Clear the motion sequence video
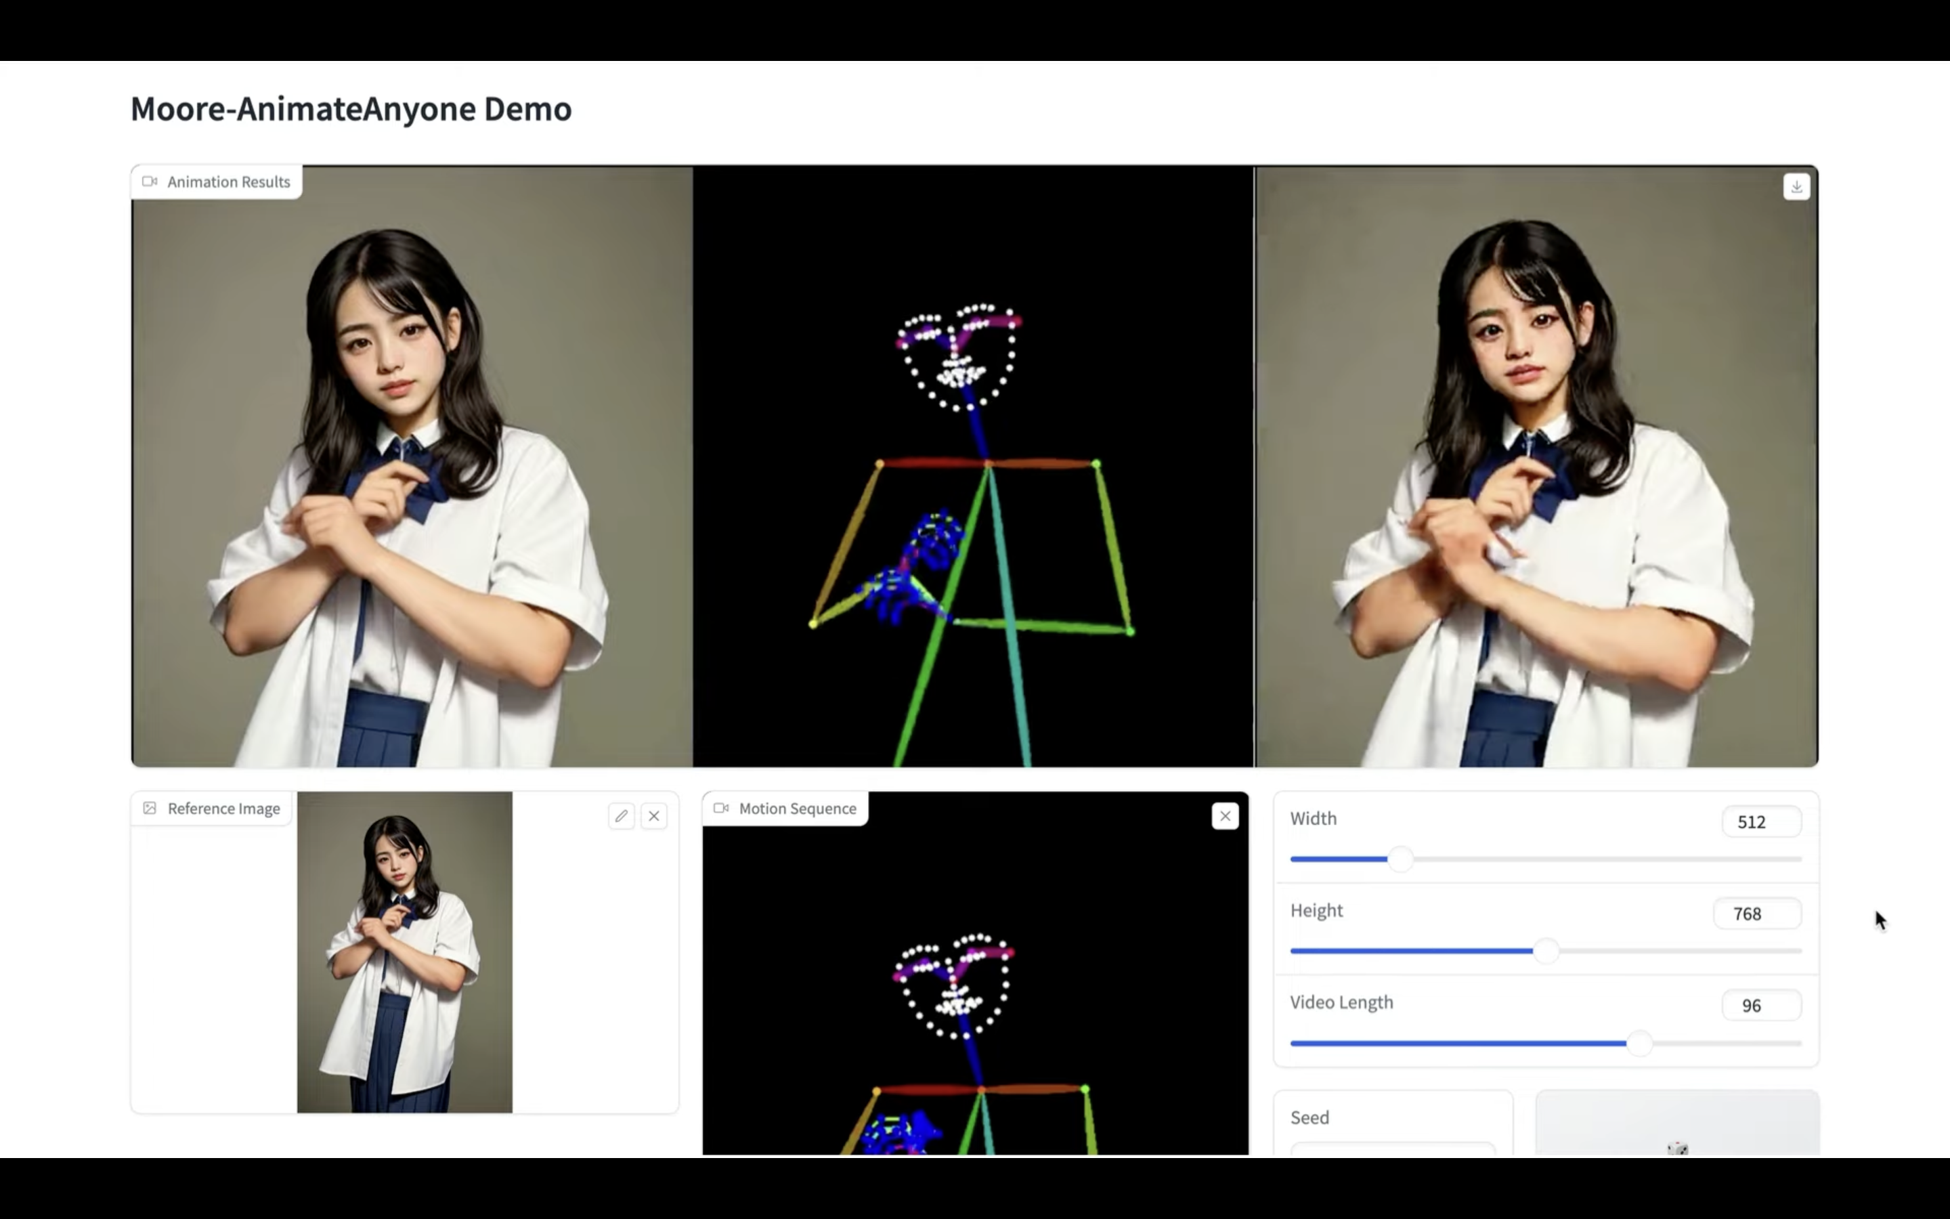The image size is (1950, 1219). pyautogui.click(x=1225, y=816)
